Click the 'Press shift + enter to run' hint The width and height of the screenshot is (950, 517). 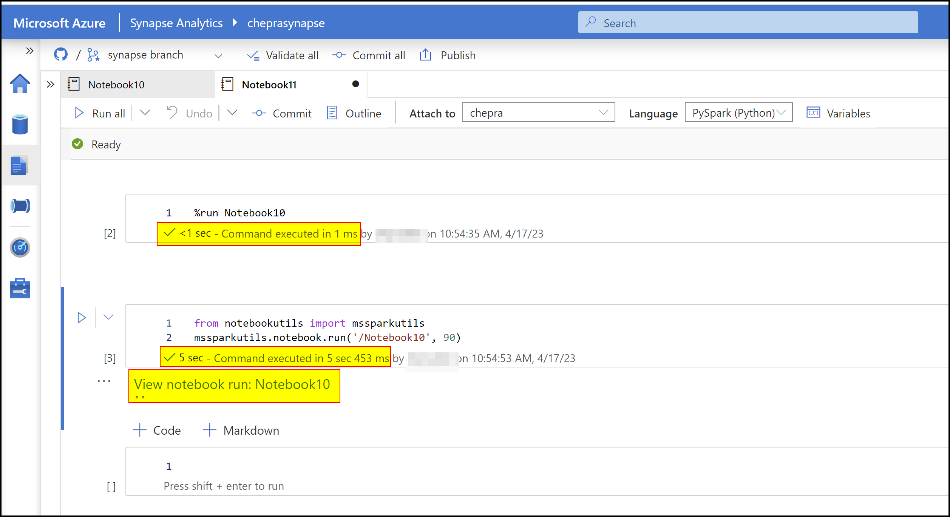pos(224,486)
